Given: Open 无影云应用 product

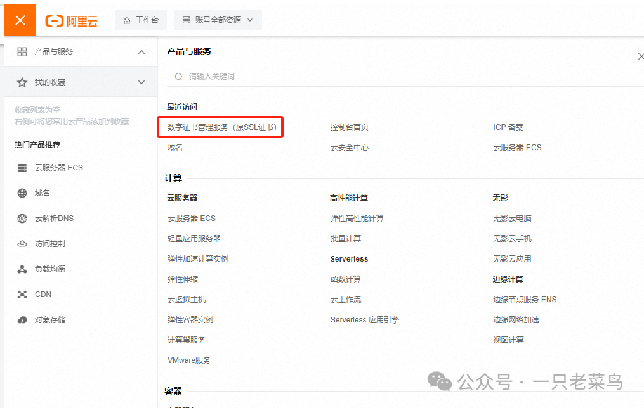Looking at the screenshot, I should [x=512, y=259].
